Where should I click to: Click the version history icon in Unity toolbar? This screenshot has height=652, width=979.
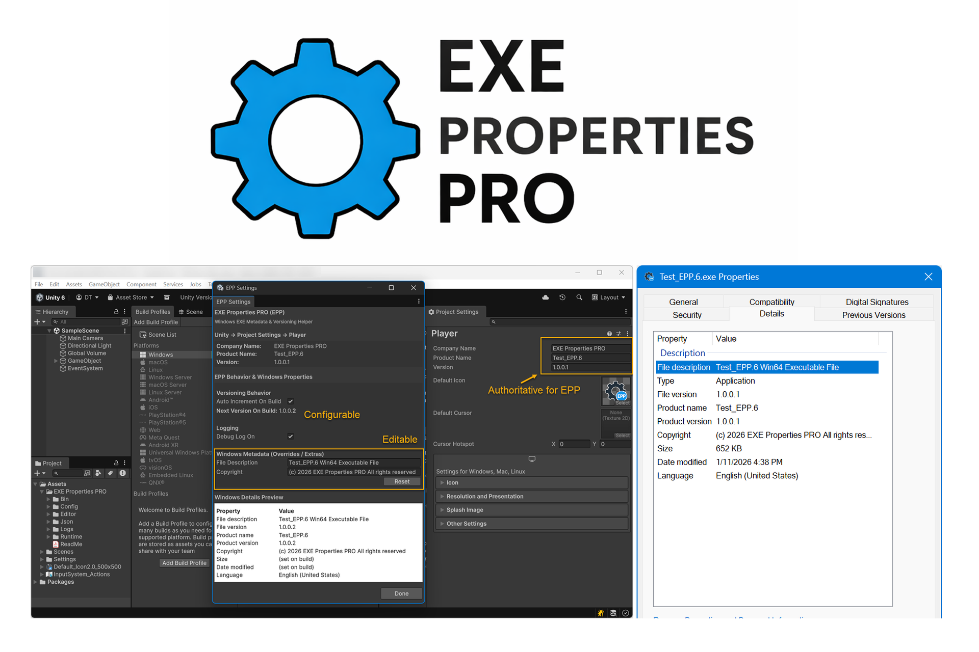(562, 297)
